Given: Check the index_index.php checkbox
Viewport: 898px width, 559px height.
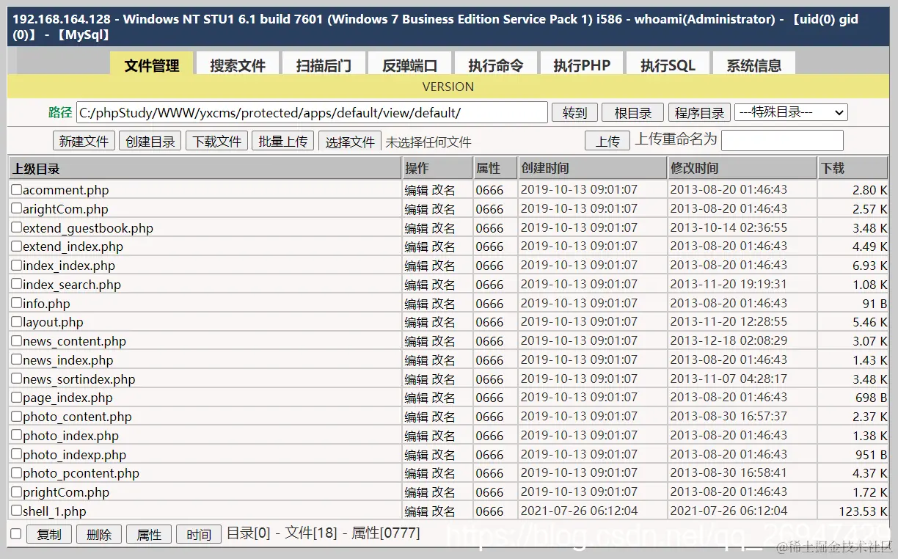Looking at the screenshot, I should [x=16, y=266].
